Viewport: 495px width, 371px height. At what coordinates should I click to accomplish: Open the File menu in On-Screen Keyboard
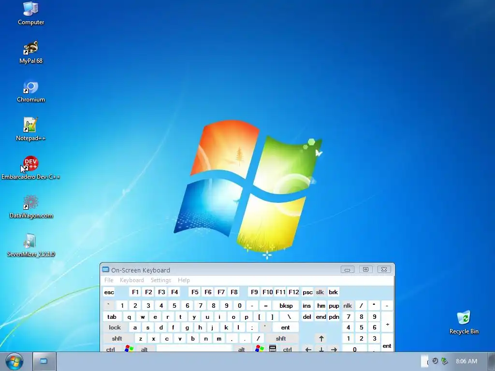tap(109, 280)
